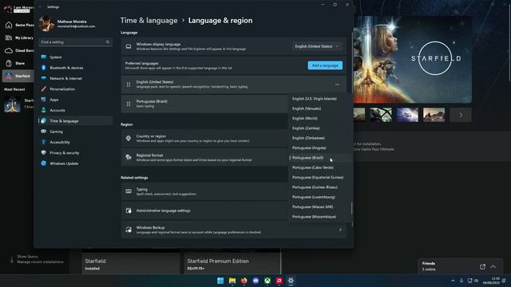Pop out the Friends panel
The width and height of the screenshot is (511, 287).
pos(482,266)
